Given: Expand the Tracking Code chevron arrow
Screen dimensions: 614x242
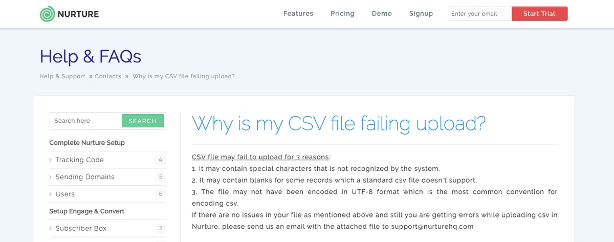Looking at the screenshot, I should pos(51,160).
